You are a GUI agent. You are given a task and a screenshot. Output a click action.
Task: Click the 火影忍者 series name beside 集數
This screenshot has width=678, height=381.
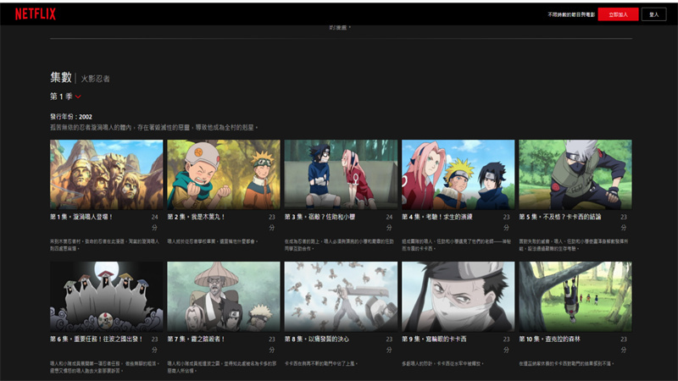(96, 79)
